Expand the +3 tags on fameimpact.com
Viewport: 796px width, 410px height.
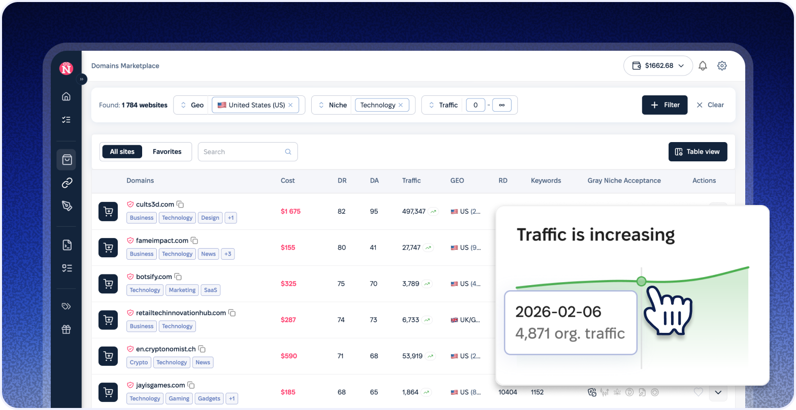(x=228, y=254)
